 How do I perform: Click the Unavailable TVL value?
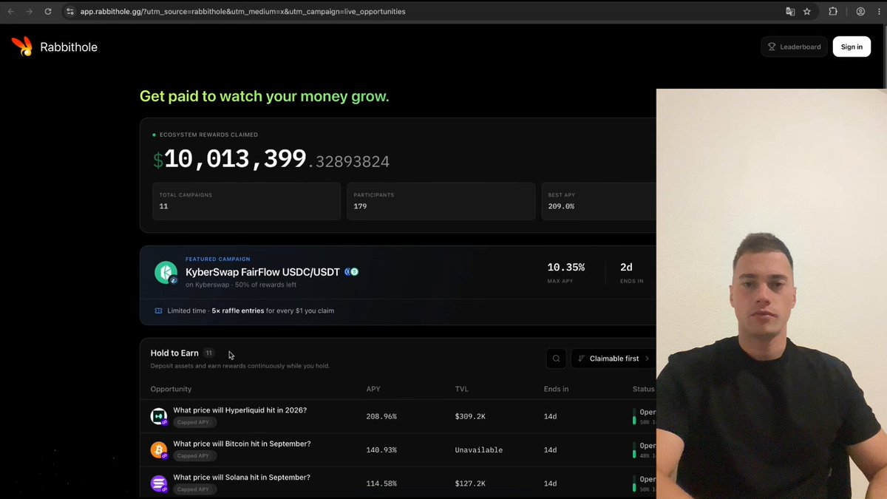click(478, 450)
